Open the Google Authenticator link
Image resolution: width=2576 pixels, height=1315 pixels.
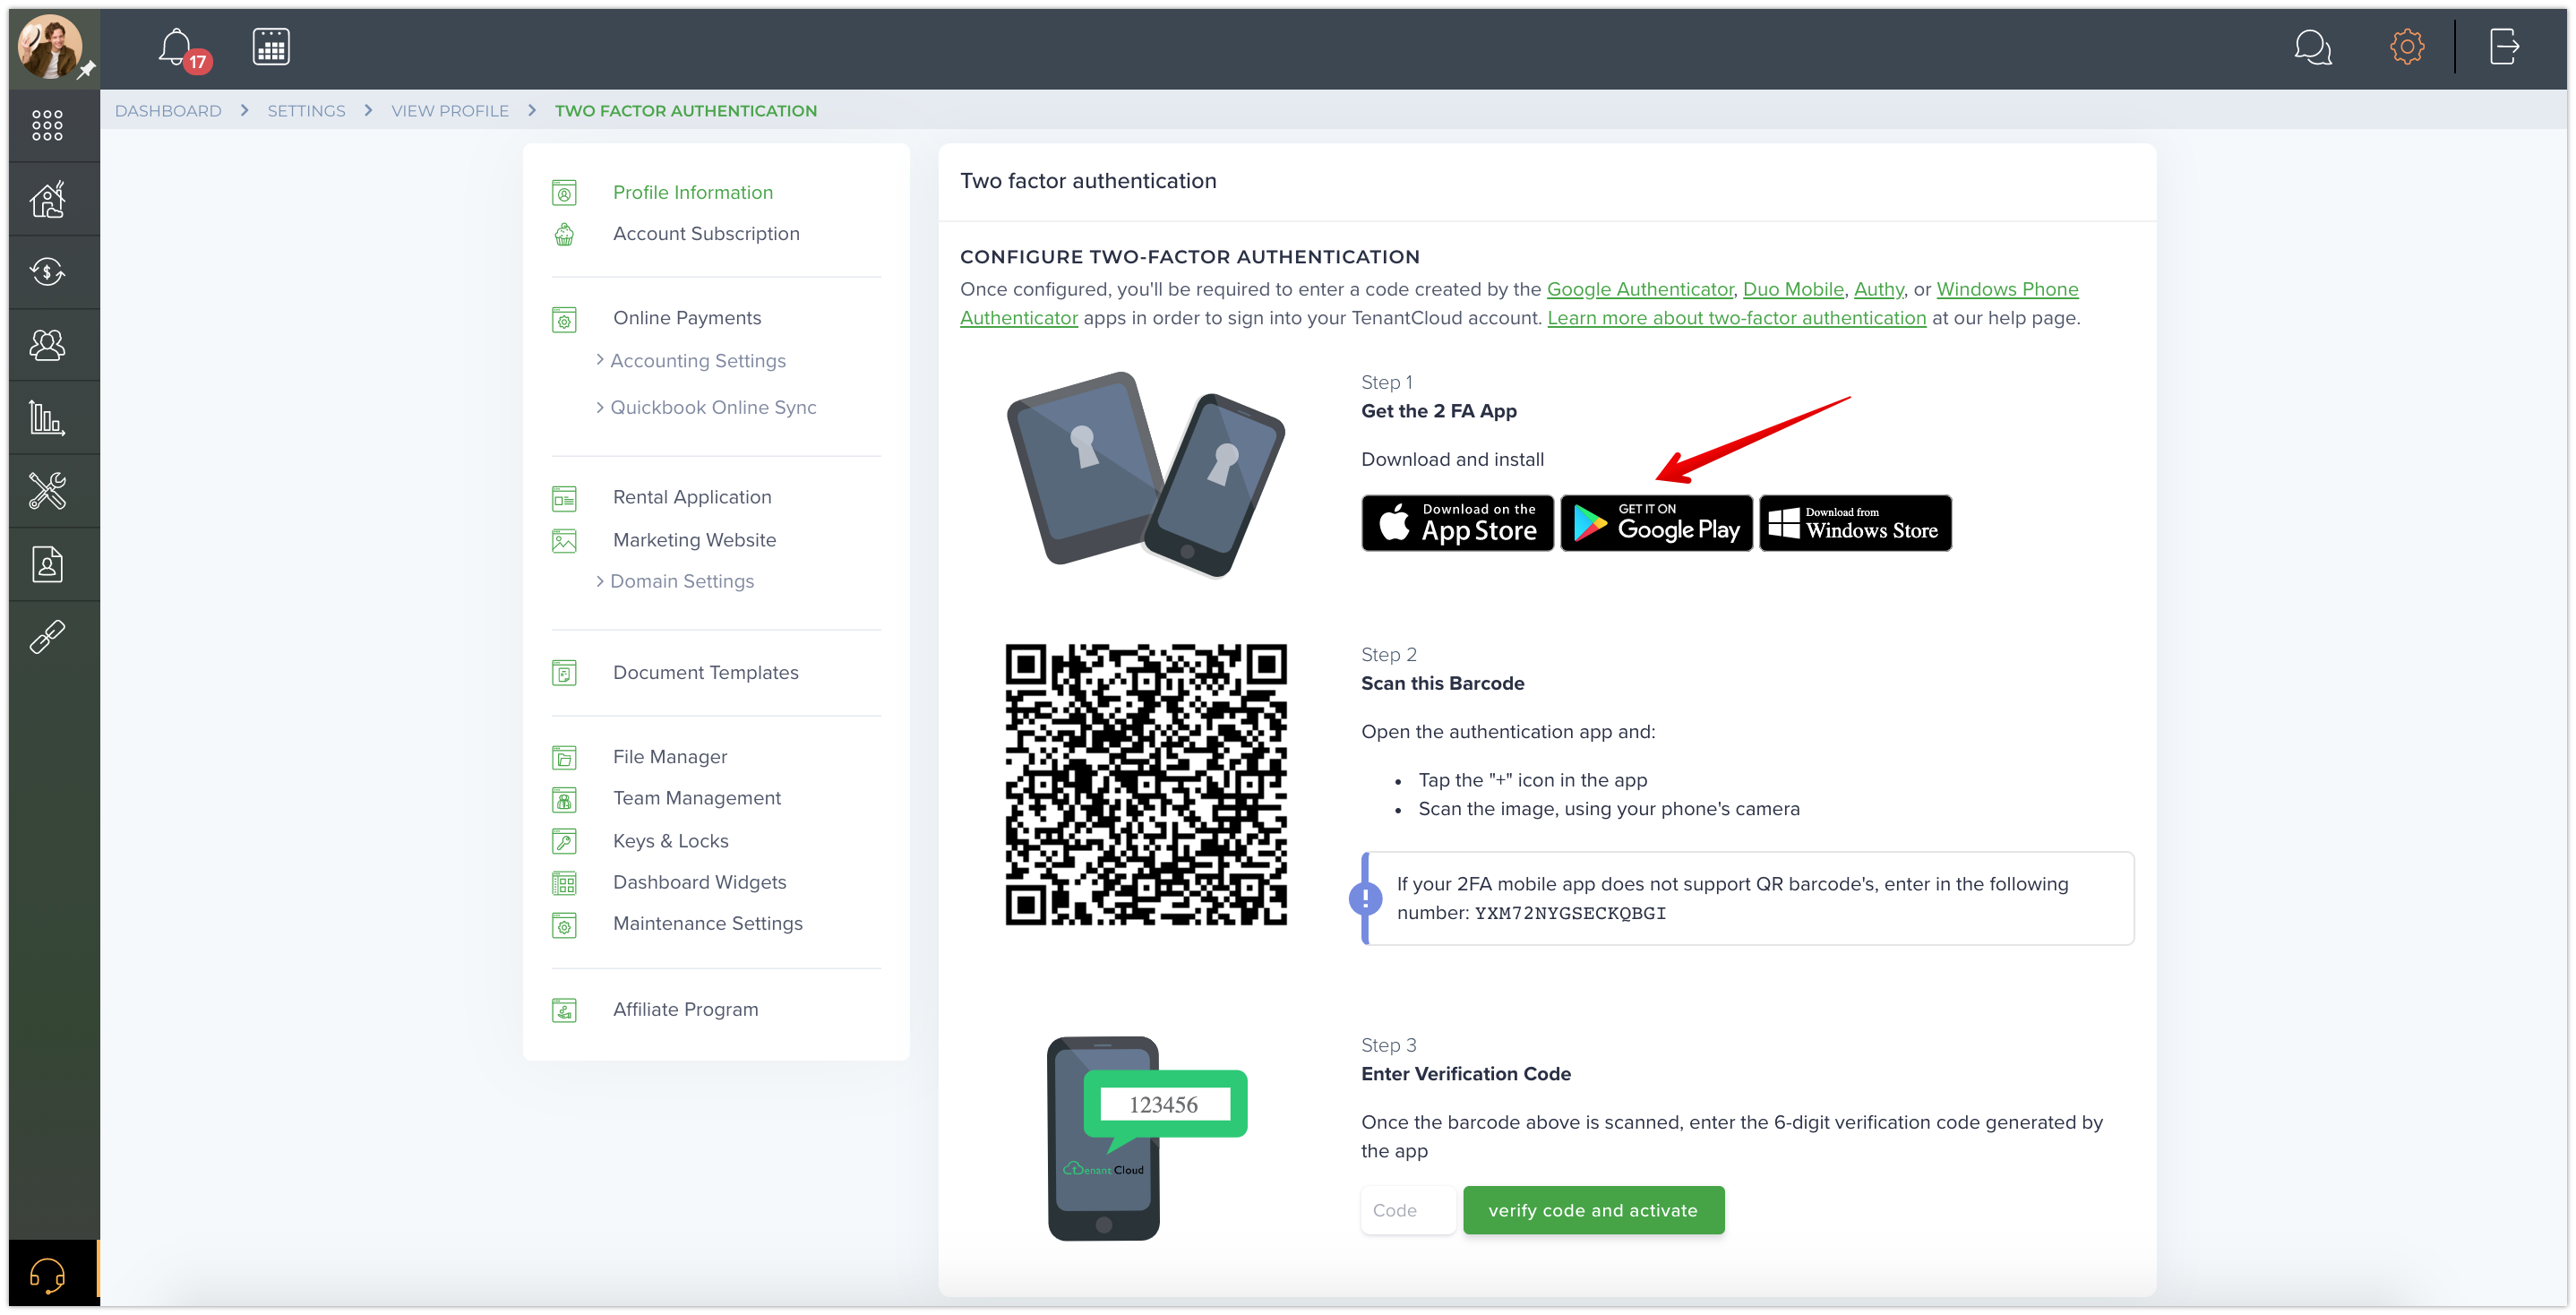click(x=1640, y=289)
